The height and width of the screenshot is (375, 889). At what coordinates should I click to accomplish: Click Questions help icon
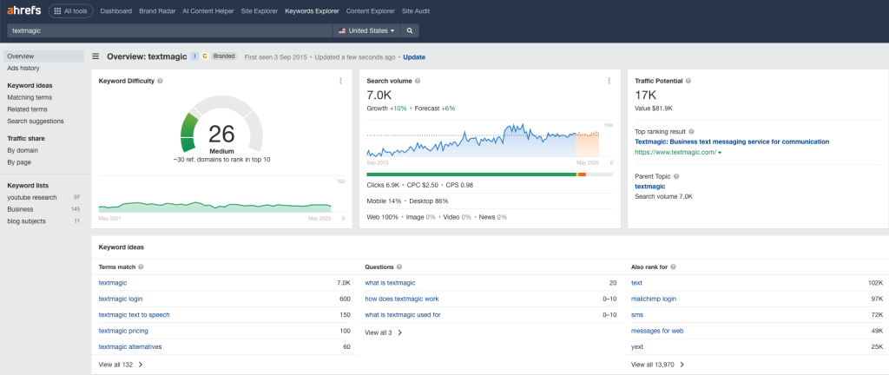[x=399, y=266]
